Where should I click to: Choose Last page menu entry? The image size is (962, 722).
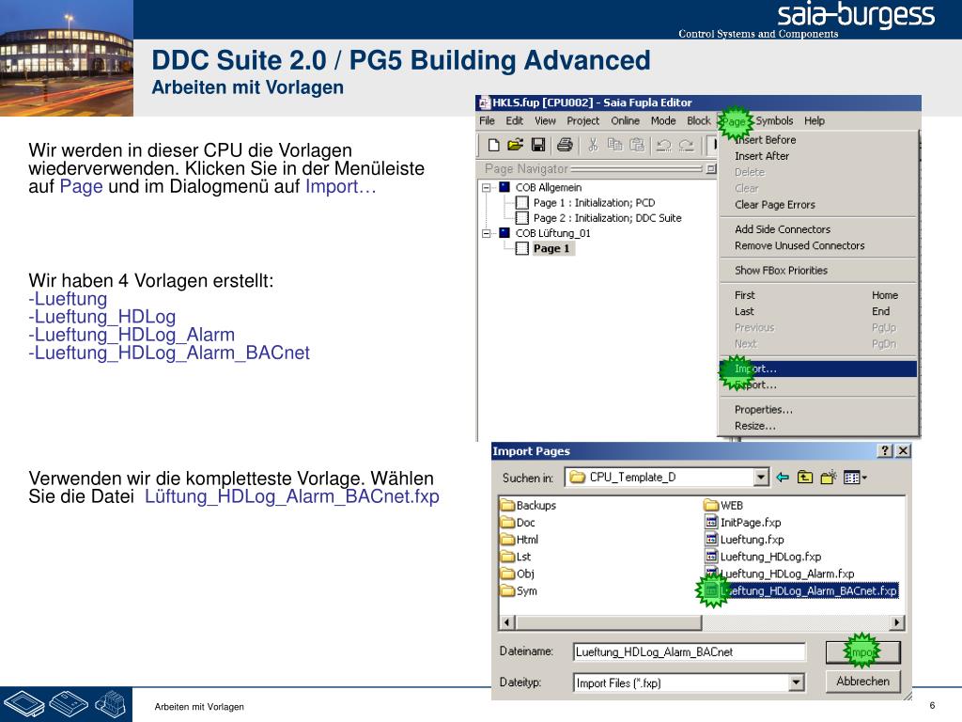tap(817, 311)
